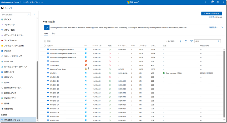Select the Ubuntu2204 VM row
The image size is (227, 123).
[x=54, y=61]
